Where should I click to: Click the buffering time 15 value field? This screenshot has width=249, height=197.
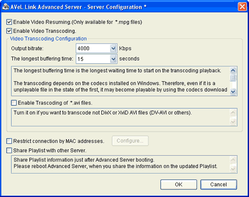(x=93, y=59)
